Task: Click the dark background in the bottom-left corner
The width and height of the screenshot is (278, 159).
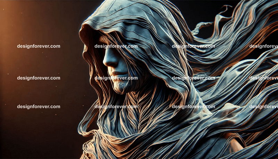Action: pyautogui.click(x=21, y=146)
